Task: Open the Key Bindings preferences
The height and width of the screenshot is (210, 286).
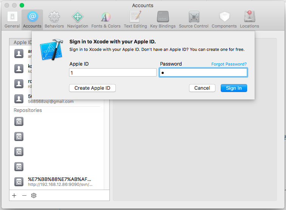Action: tap(163, 20)
